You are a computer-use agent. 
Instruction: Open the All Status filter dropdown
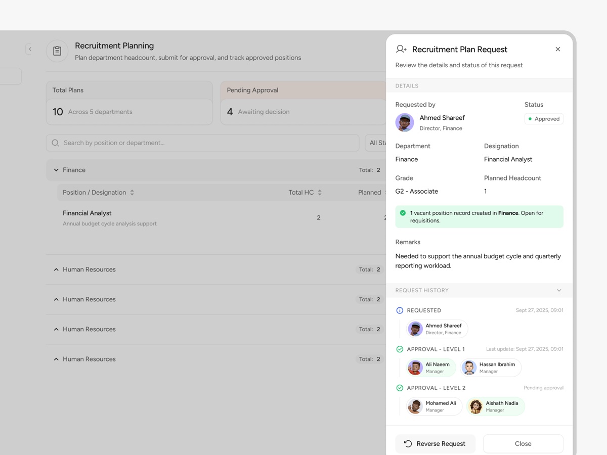(x=376, y=143)
